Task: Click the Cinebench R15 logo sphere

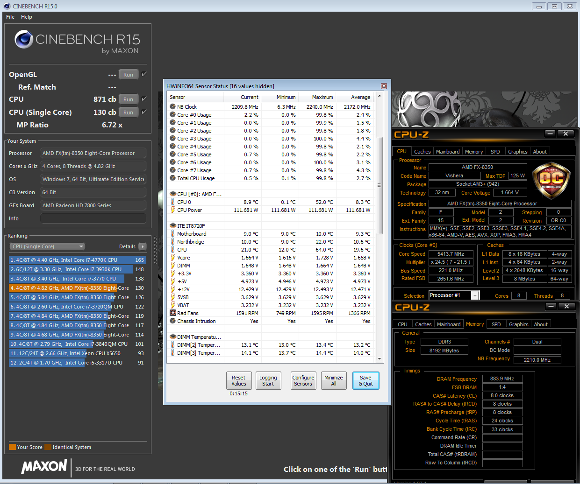Action: click(24, 40)
